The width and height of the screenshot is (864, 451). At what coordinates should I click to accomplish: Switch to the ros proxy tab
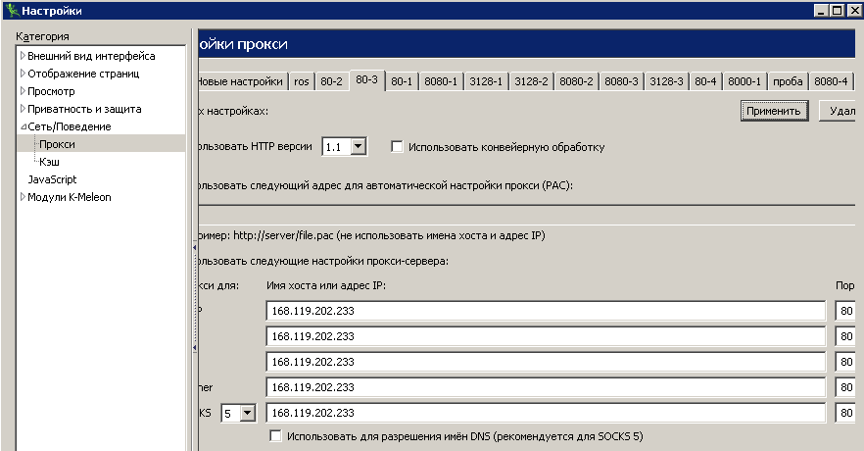coord(302,81)
